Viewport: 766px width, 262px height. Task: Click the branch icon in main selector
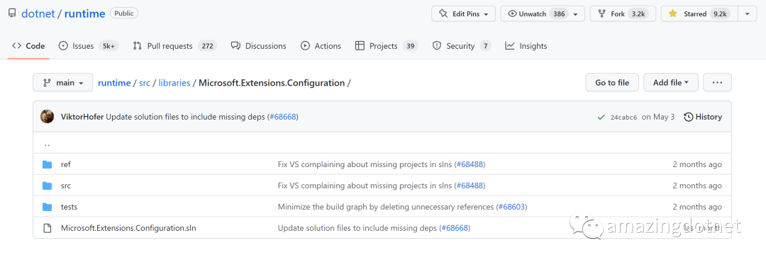tap(46, 82)
